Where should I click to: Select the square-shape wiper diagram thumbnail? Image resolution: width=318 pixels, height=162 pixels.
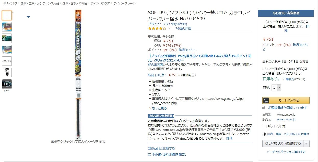(x=7, y=72)
